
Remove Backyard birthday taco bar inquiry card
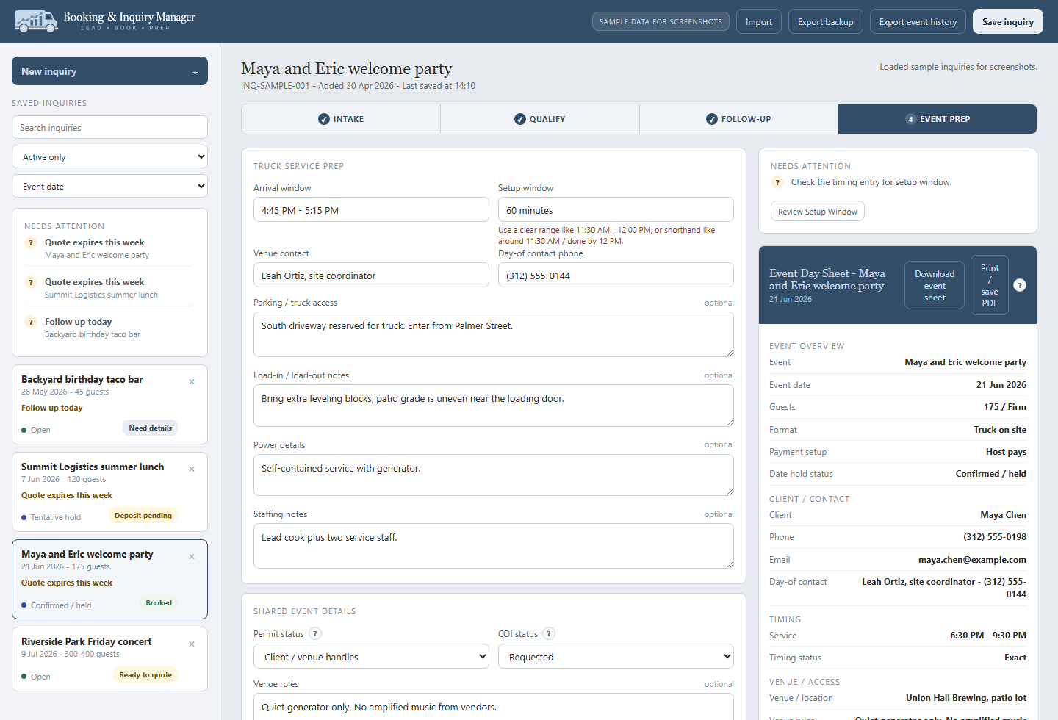192,381
